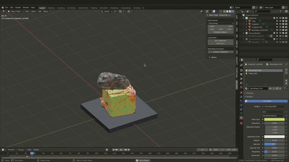Open the timeline Playback dropdown

12,150
